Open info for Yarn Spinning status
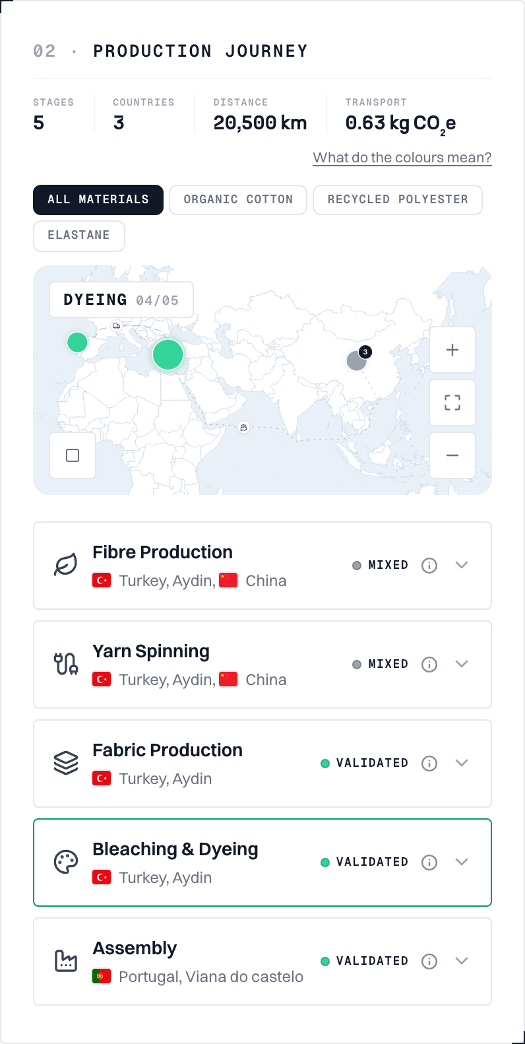Screen dimensions: 525x1044 [x=429, y=665]
